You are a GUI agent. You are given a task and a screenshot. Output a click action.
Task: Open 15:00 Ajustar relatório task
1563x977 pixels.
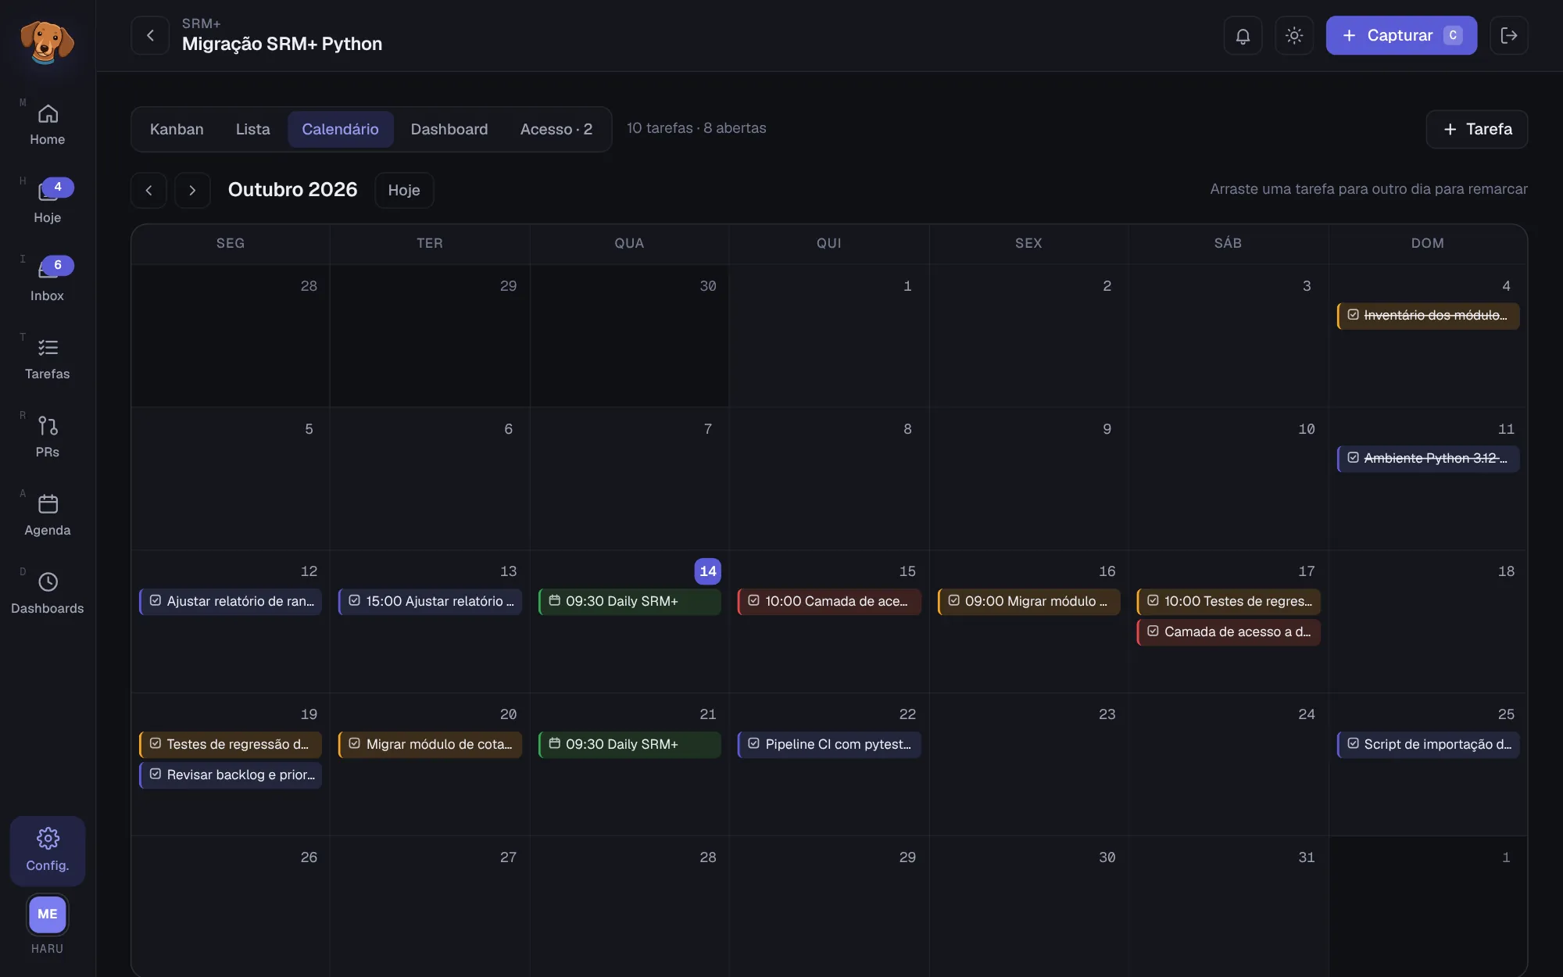[x=430, y=602]
